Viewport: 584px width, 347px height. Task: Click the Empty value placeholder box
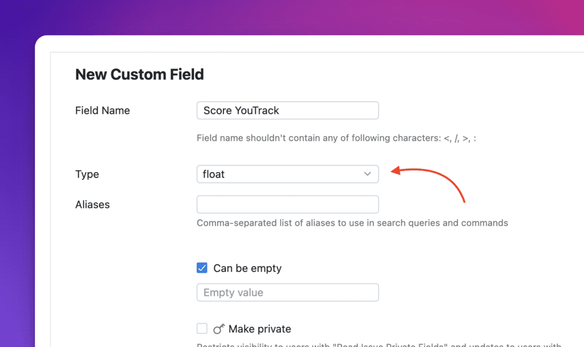(x=287, y=292)
